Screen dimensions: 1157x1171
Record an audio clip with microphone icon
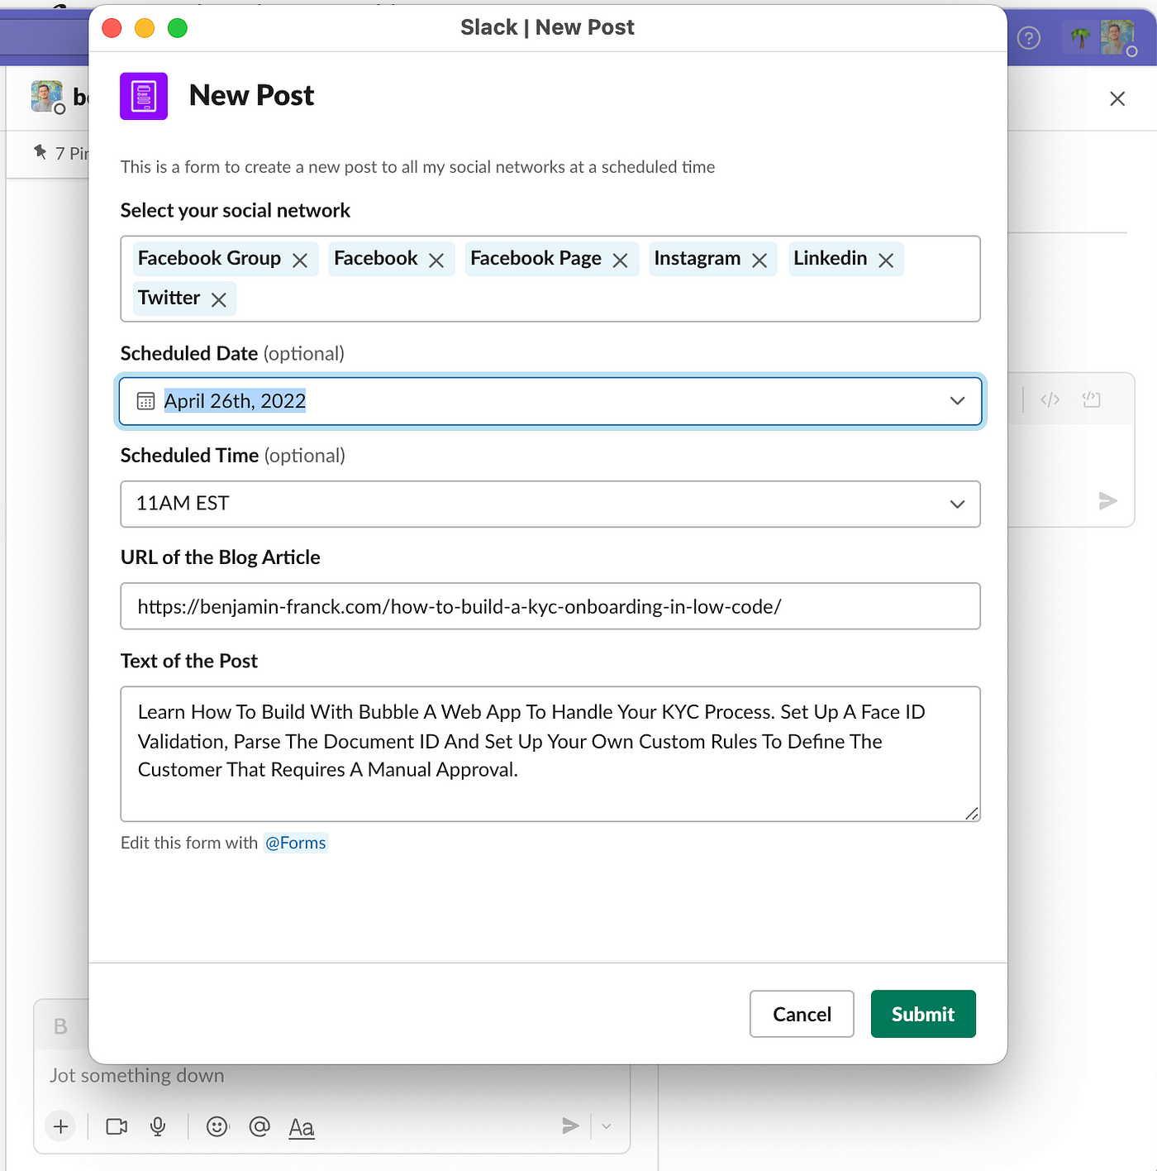pos(158,1126)
